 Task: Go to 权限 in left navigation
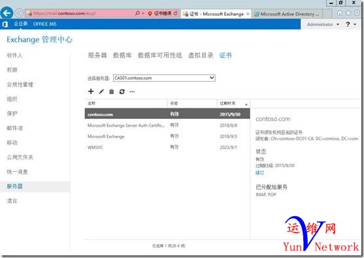[x=12, y=70]
